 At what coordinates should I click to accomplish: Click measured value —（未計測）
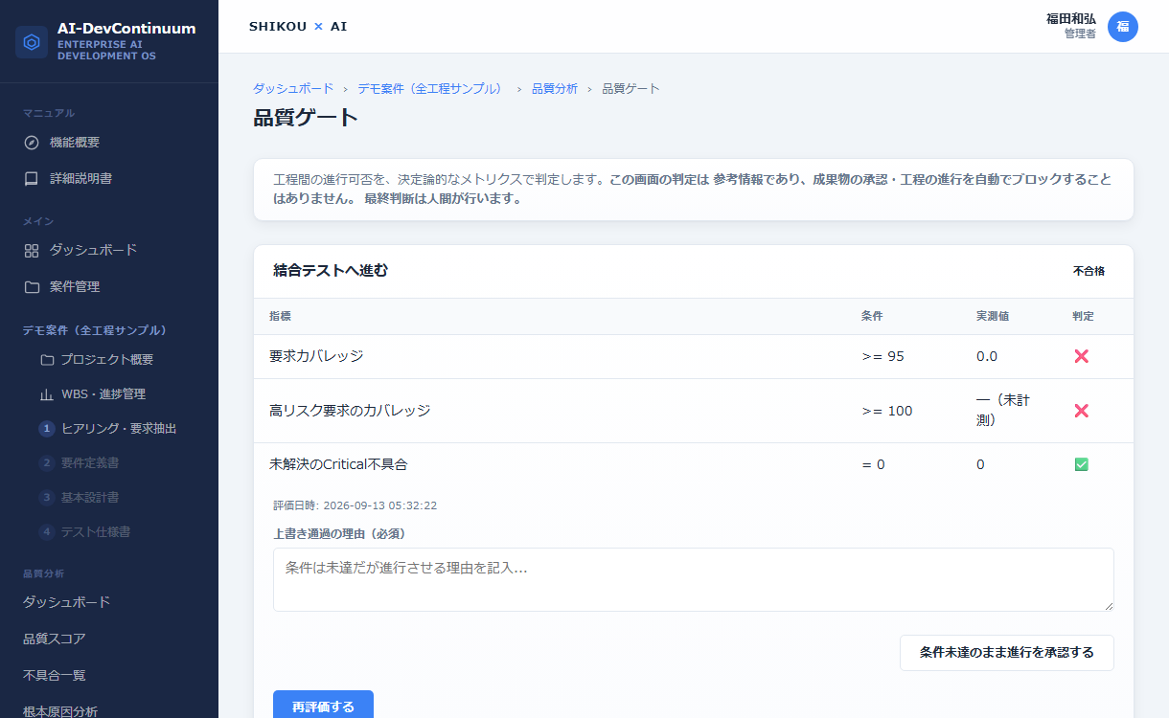[x=1003, y=411]
